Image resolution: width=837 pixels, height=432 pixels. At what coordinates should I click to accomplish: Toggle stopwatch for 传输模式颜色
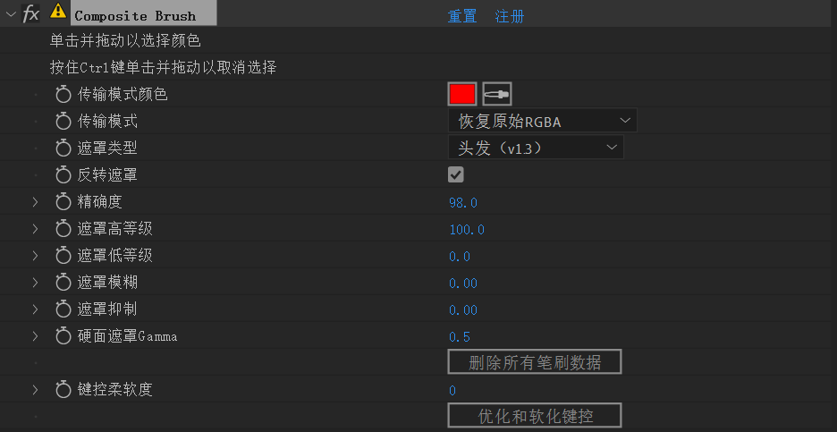63,95
